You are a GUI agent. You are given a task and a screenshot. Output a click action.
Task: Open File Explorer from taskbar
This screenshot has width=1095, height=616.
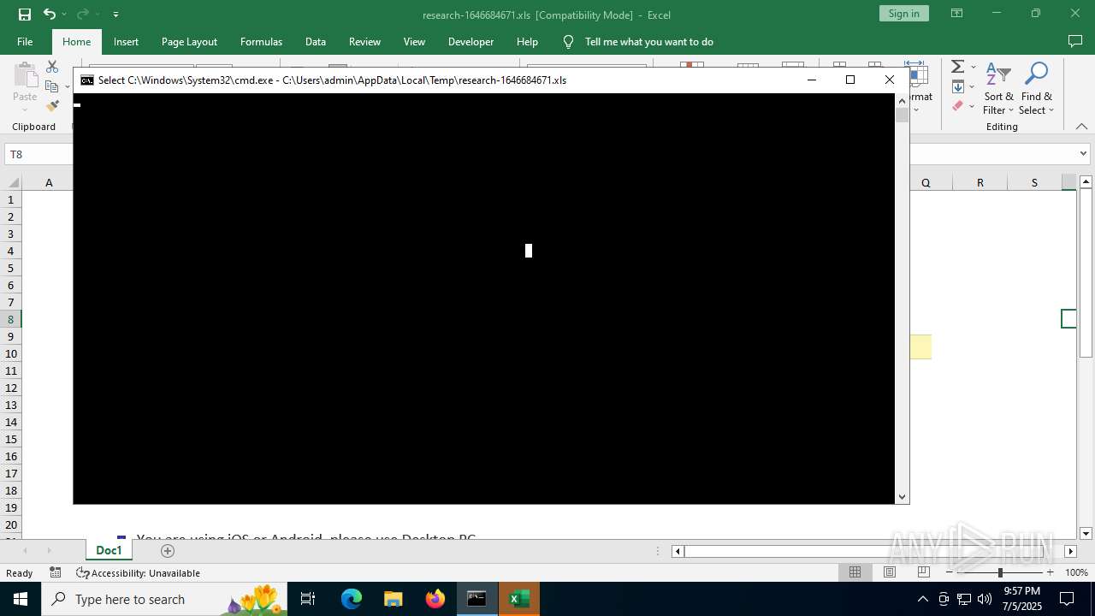[394, 599]
